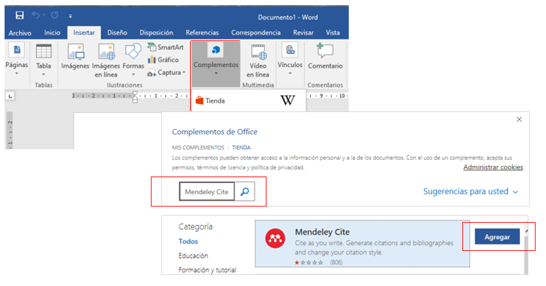Click Agregar to add Mendeley Cite

pyautogui.click(x=497, y=236)
